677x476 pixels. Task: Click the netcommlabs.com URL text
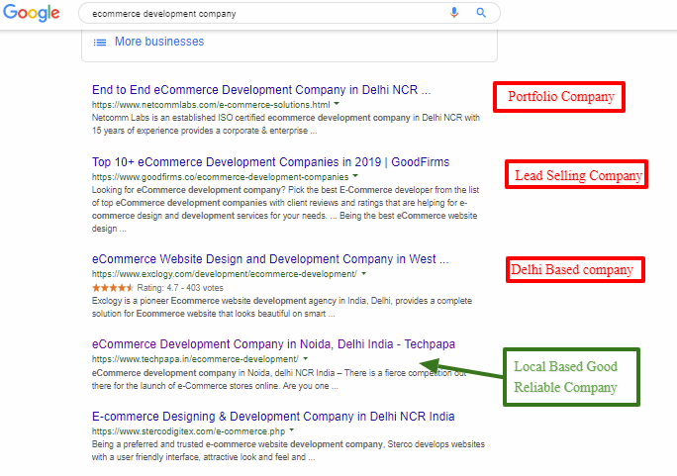[x=211, y=105]
